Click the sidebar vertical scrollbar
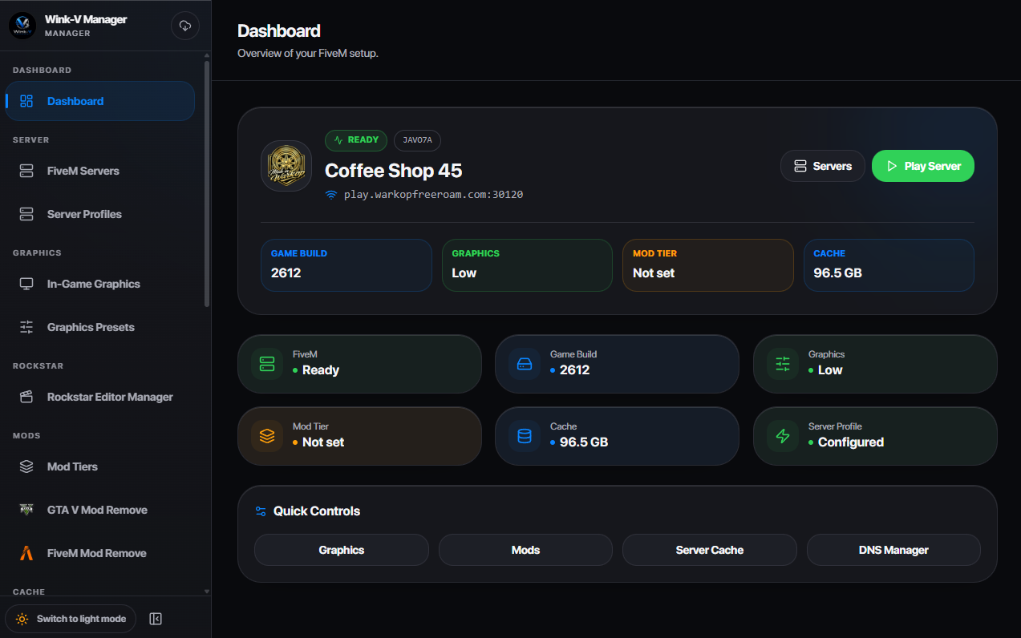The image size is (1021, 638). tap(207, 184)
